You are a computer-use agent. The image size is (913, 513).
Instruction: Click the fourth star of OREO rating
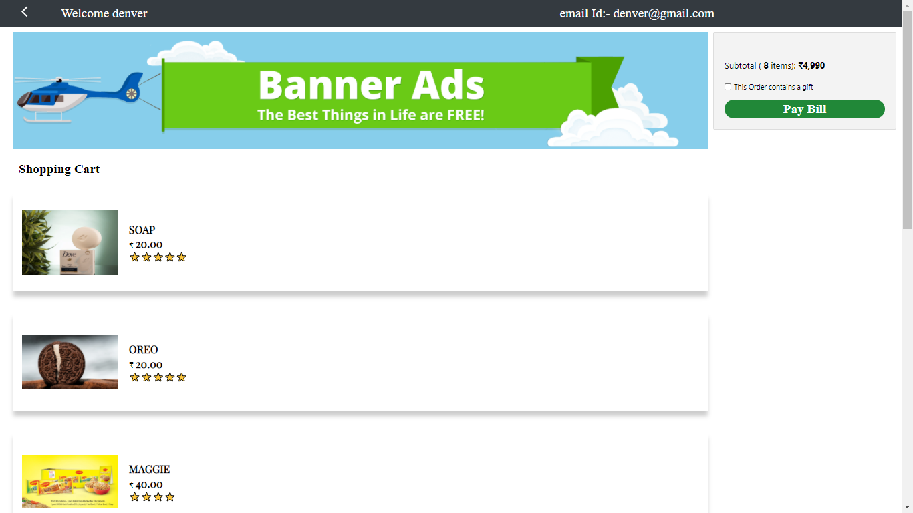tap(170, 377)
